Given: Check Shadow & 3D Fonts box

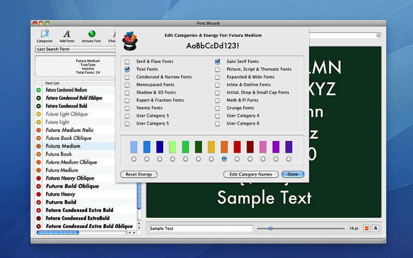Looking at the screenshot, I should [x=127, y=93].
